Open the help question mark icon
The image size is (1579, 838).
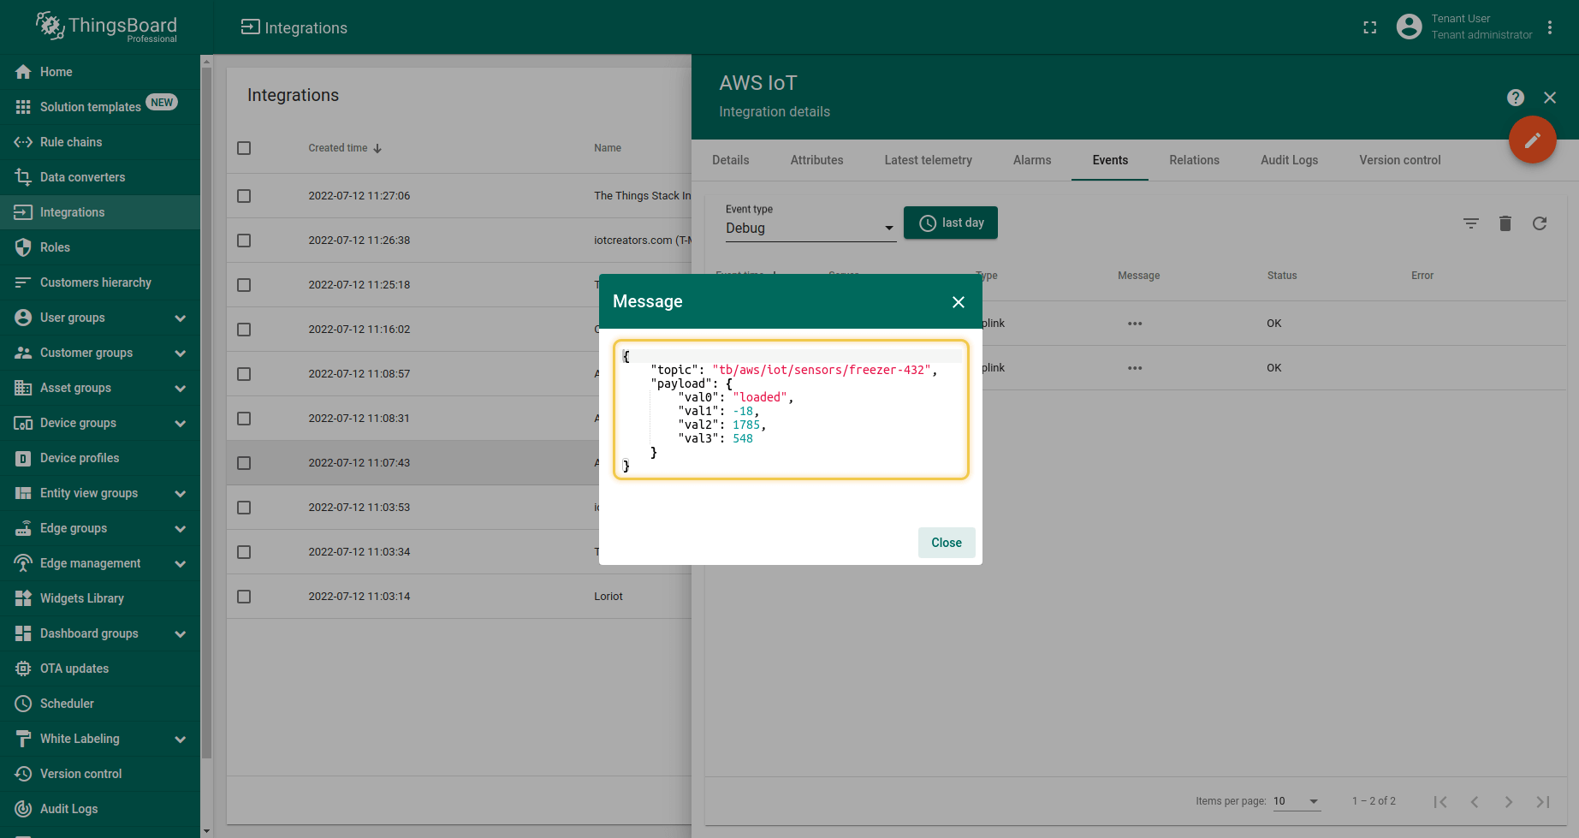[1515, 98]
